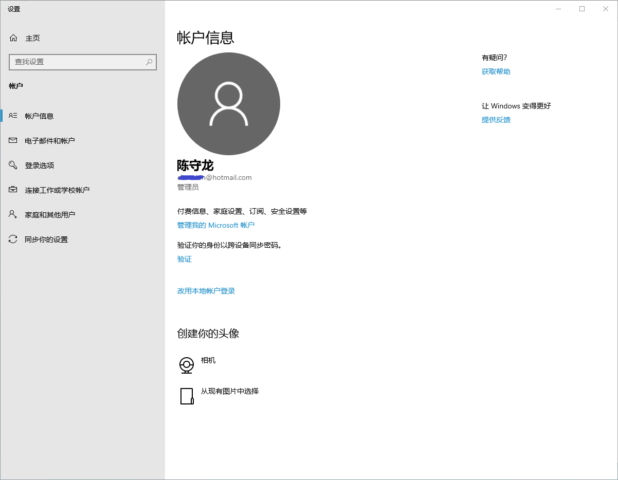
Task: Click the person-plus icon for 家庭和其他用户
Action: point(13,214)
